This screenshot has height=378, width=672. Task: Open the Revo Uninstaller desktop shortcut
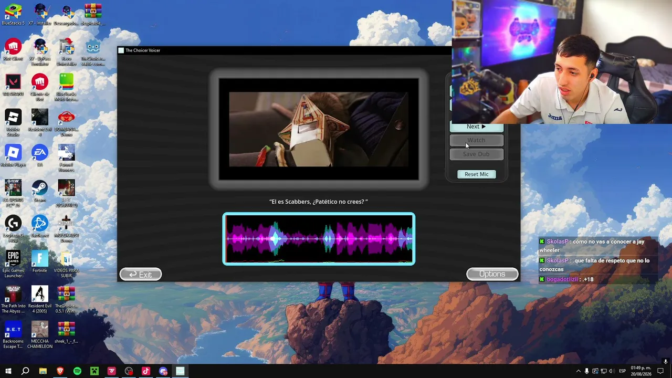tap(66, 52)
